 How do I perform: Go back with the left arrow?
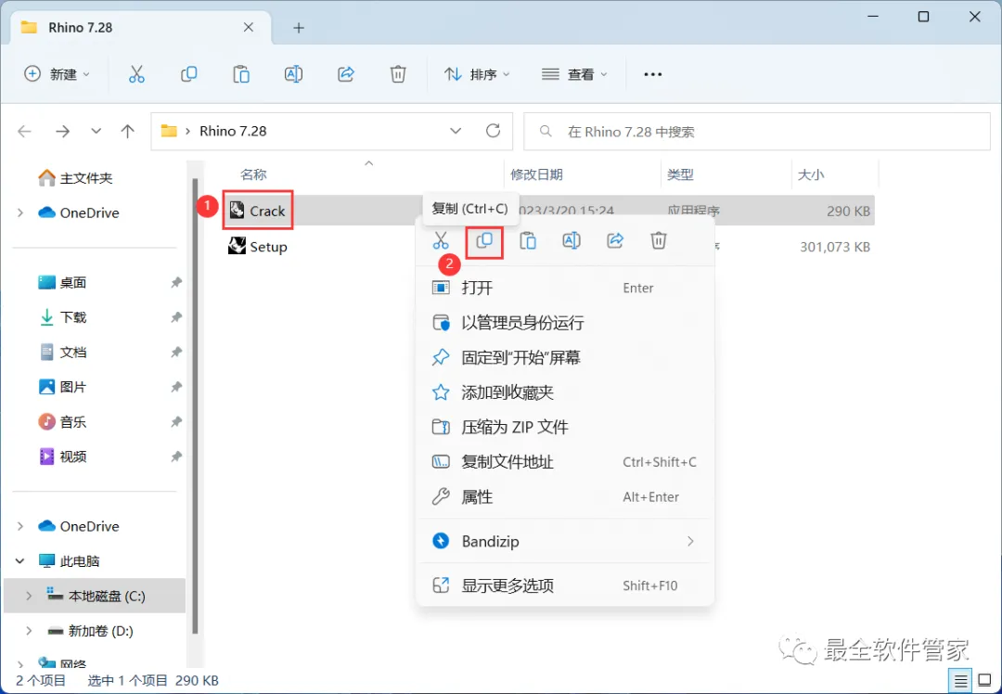click(x=24, y=131)
